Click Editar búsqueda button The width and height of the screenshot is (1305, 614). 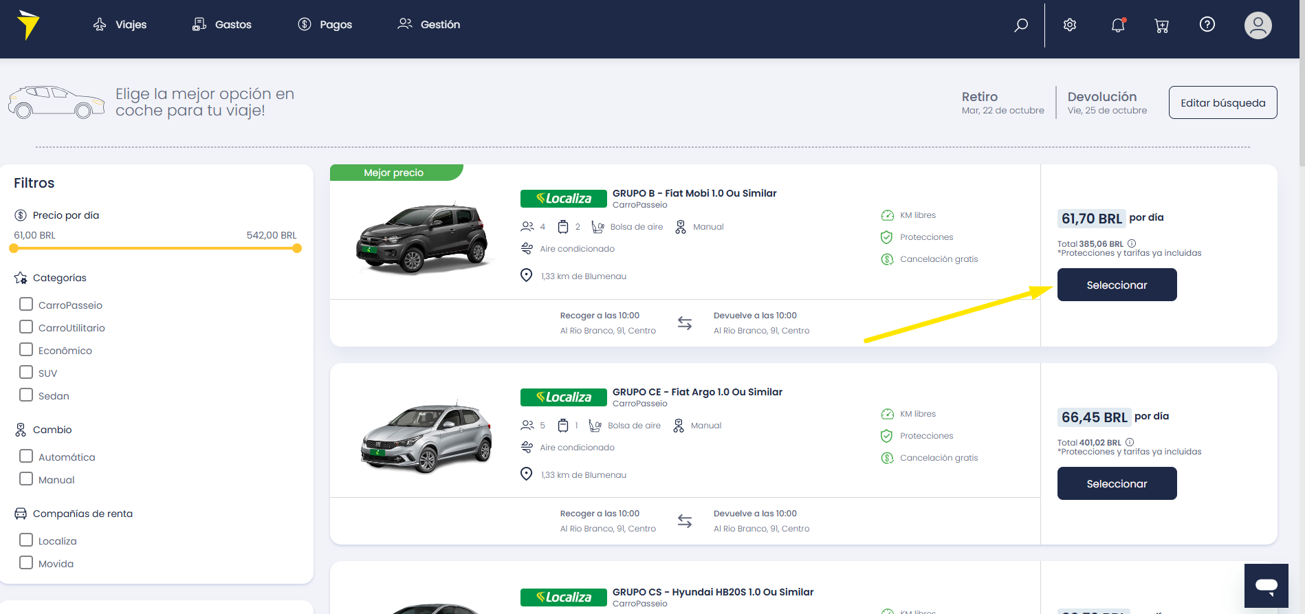pyautogui.click(x=1223, y=102)
